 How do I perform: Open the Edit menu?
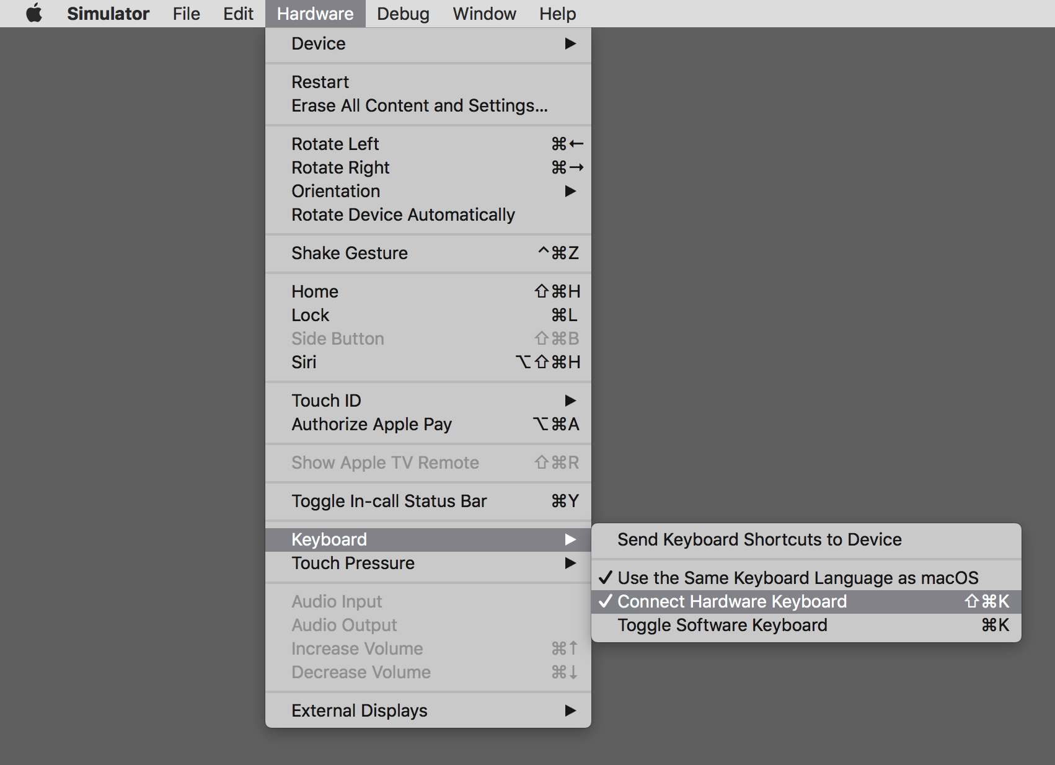point(238,13)
